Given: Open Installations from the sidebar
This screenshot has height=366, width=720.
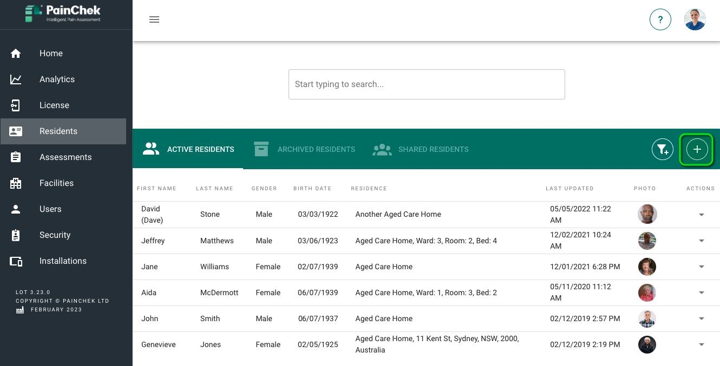Looking at the screenshot, I should 63,261.
